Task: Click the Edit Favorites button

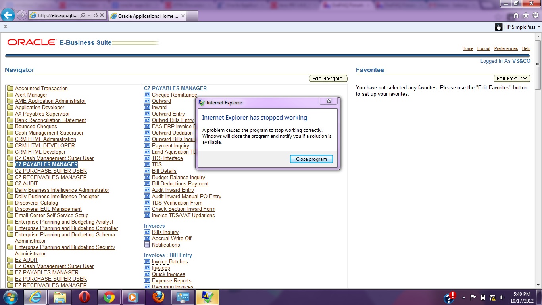Action: coord(512,79)
